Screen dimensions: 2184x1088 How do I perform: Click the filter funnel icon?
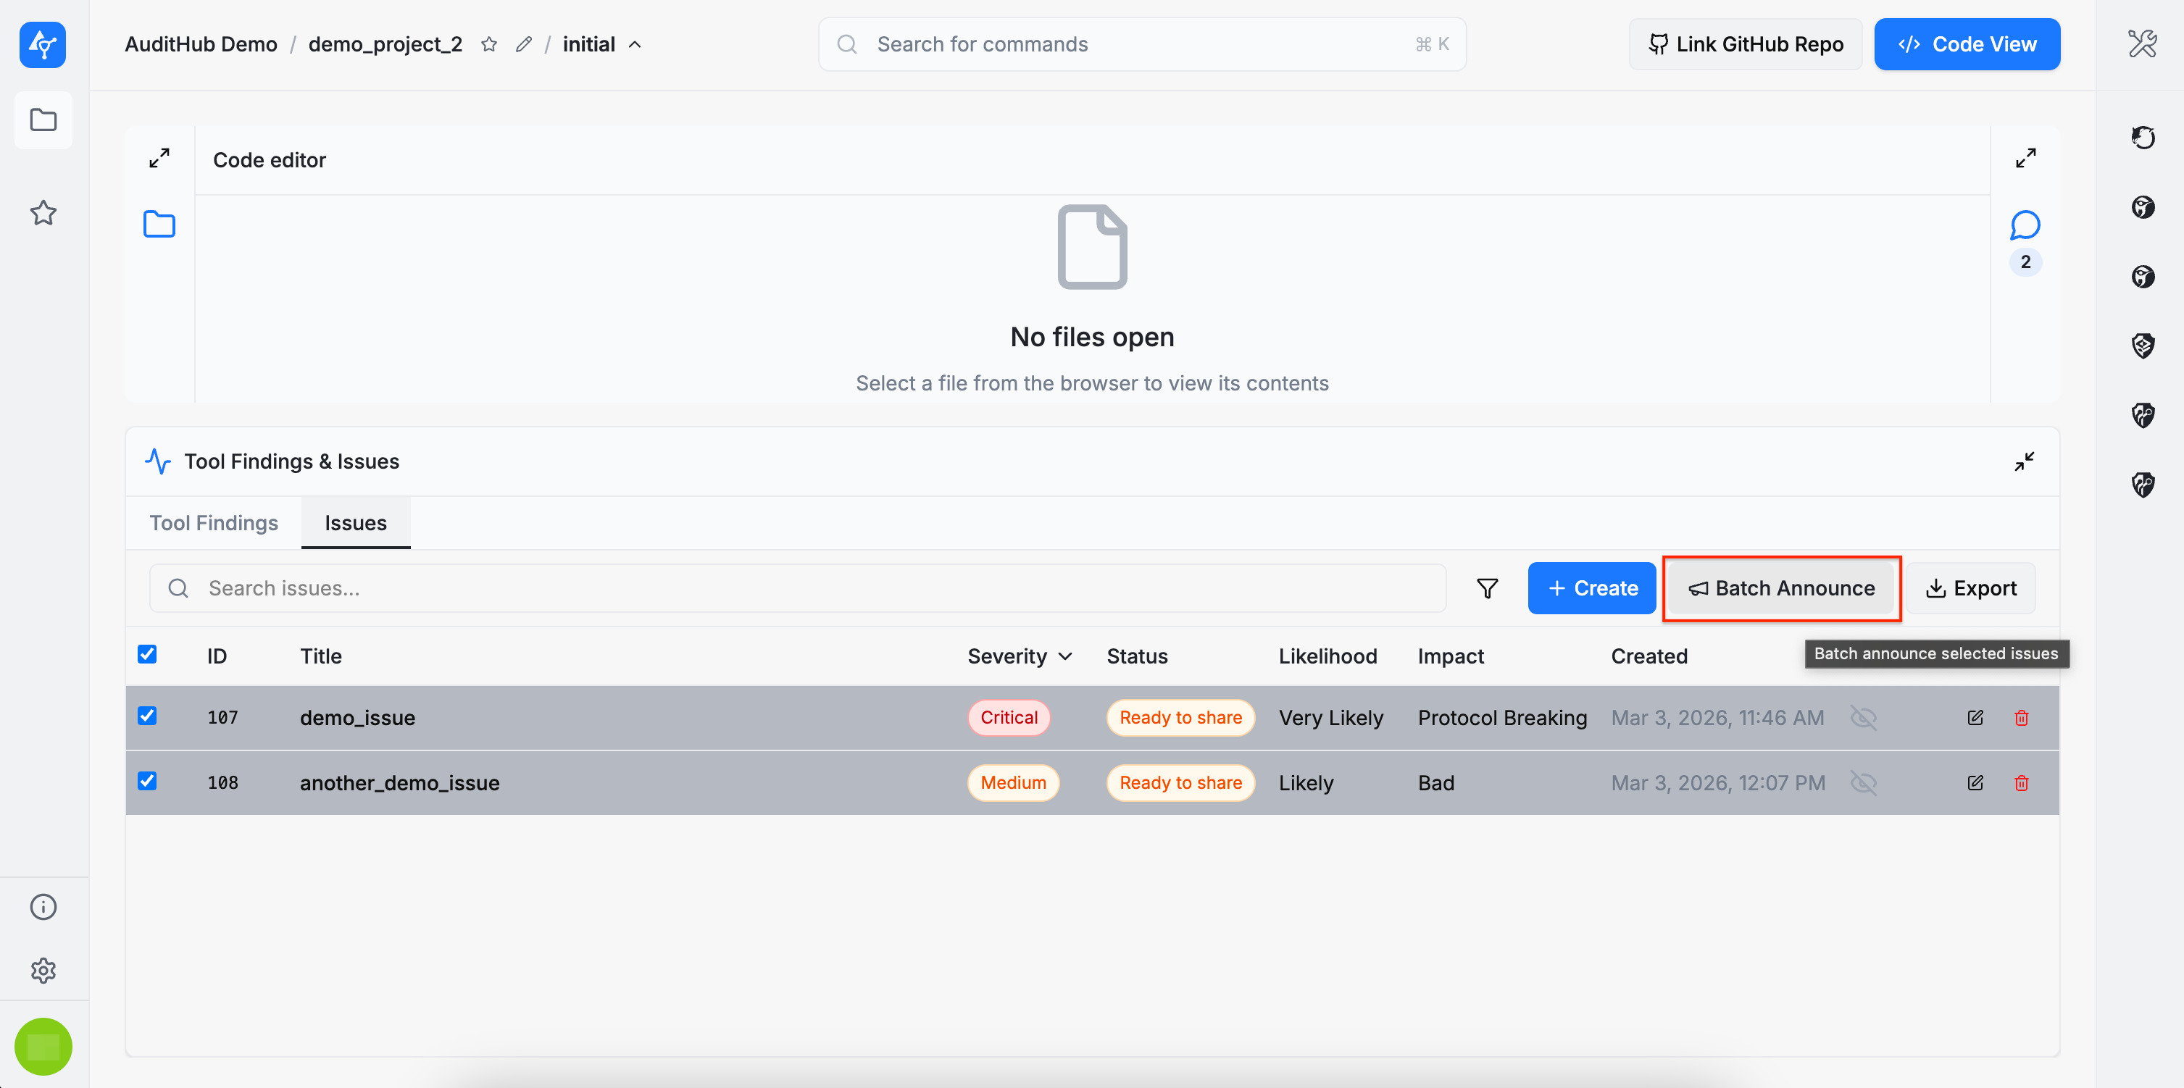click(x=1486, y=588)
